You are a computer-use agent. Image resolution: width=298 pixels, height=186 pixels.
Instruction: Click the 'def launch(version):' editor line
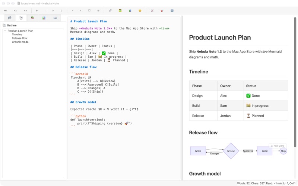88,120
